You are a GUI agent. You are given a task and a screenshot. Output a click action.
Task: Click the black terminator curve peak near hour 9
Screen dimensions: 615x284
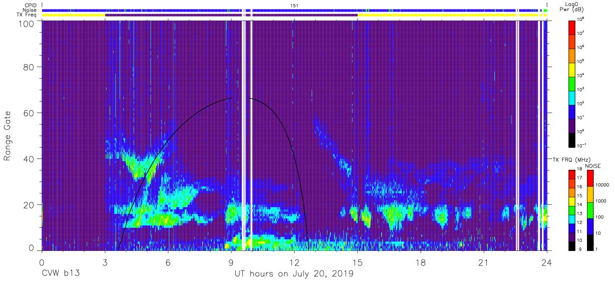(x=232, y=98)
